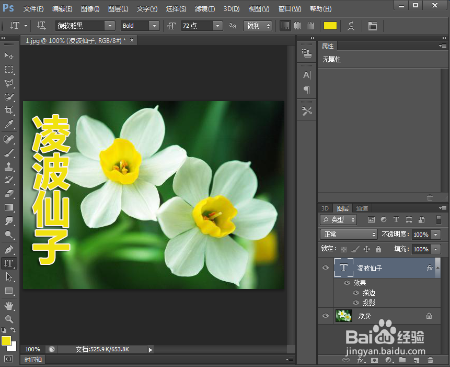Screen dimensions: 450x367
Task: Open the 正常 blend mode dropdown
Action: click(x=349, y=234)
